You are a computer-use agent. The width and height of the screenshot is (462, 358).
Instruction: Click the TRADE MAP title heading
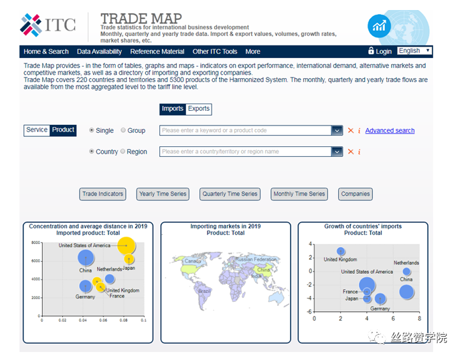point(141,19)
